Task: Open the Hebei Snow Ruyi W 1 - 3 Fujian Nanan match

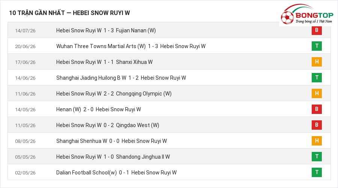Action: point(106,30)
